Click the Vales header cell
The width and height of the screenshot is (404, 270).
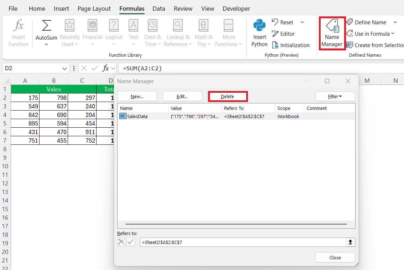coord(53,89)
